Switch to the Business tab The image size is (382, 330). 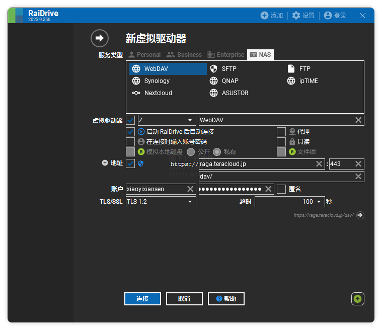184,55
